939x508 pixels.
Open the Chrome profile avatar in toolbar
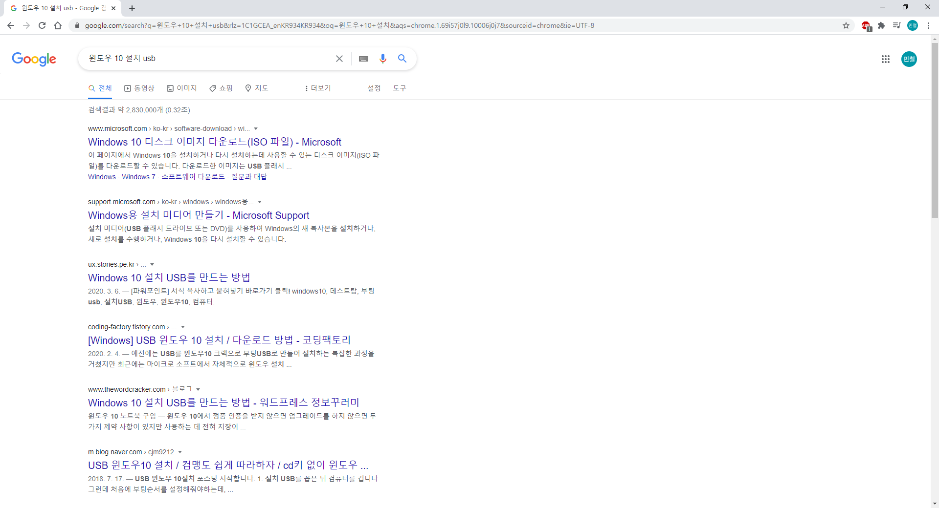point(913,25)
